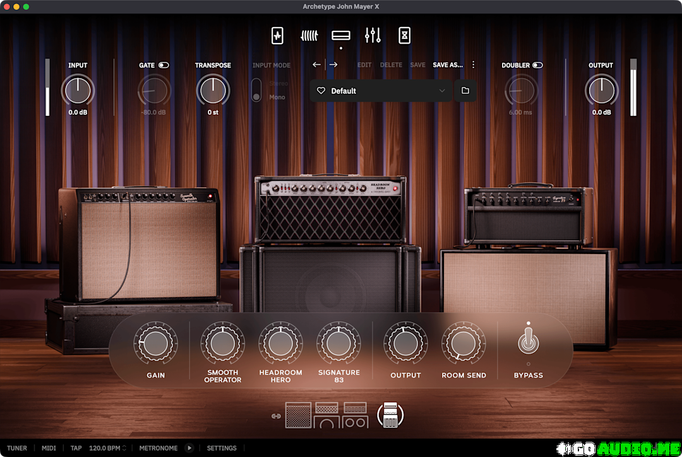The height and width of the screenshot is (457, 682).
Task: Open the BPM tempo stepper arrows
Action: [124, 448]
